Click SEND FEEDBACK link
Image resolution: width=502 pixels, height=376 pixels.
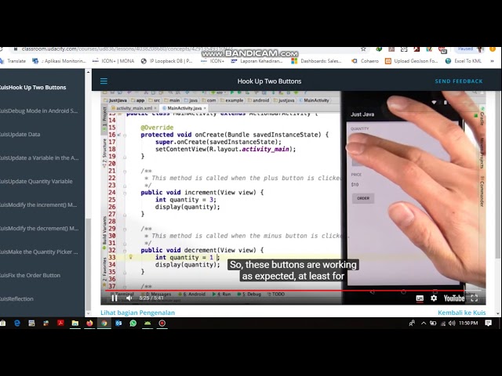point(458,81)
